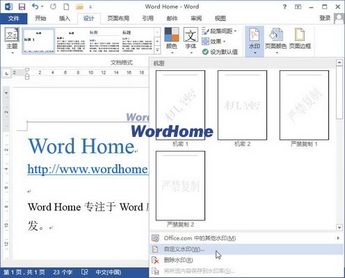
Task: Open the 主题 (Themes) gallery
Action: point(12,41)
